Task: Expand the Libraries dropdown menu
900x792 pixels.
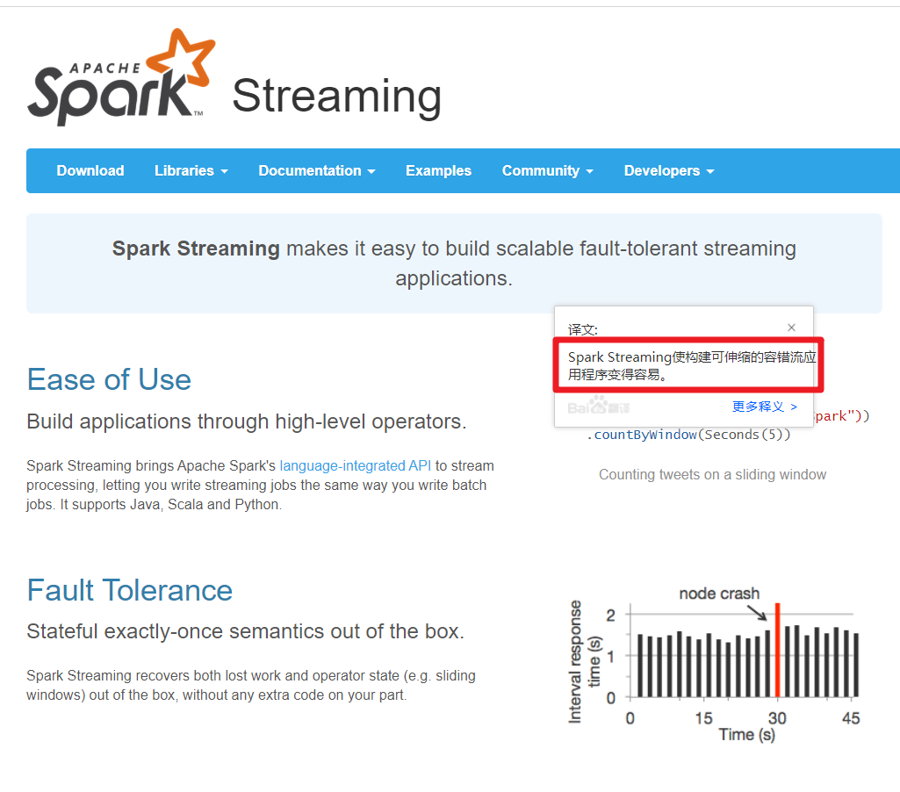Action: [x=191, y=170]
